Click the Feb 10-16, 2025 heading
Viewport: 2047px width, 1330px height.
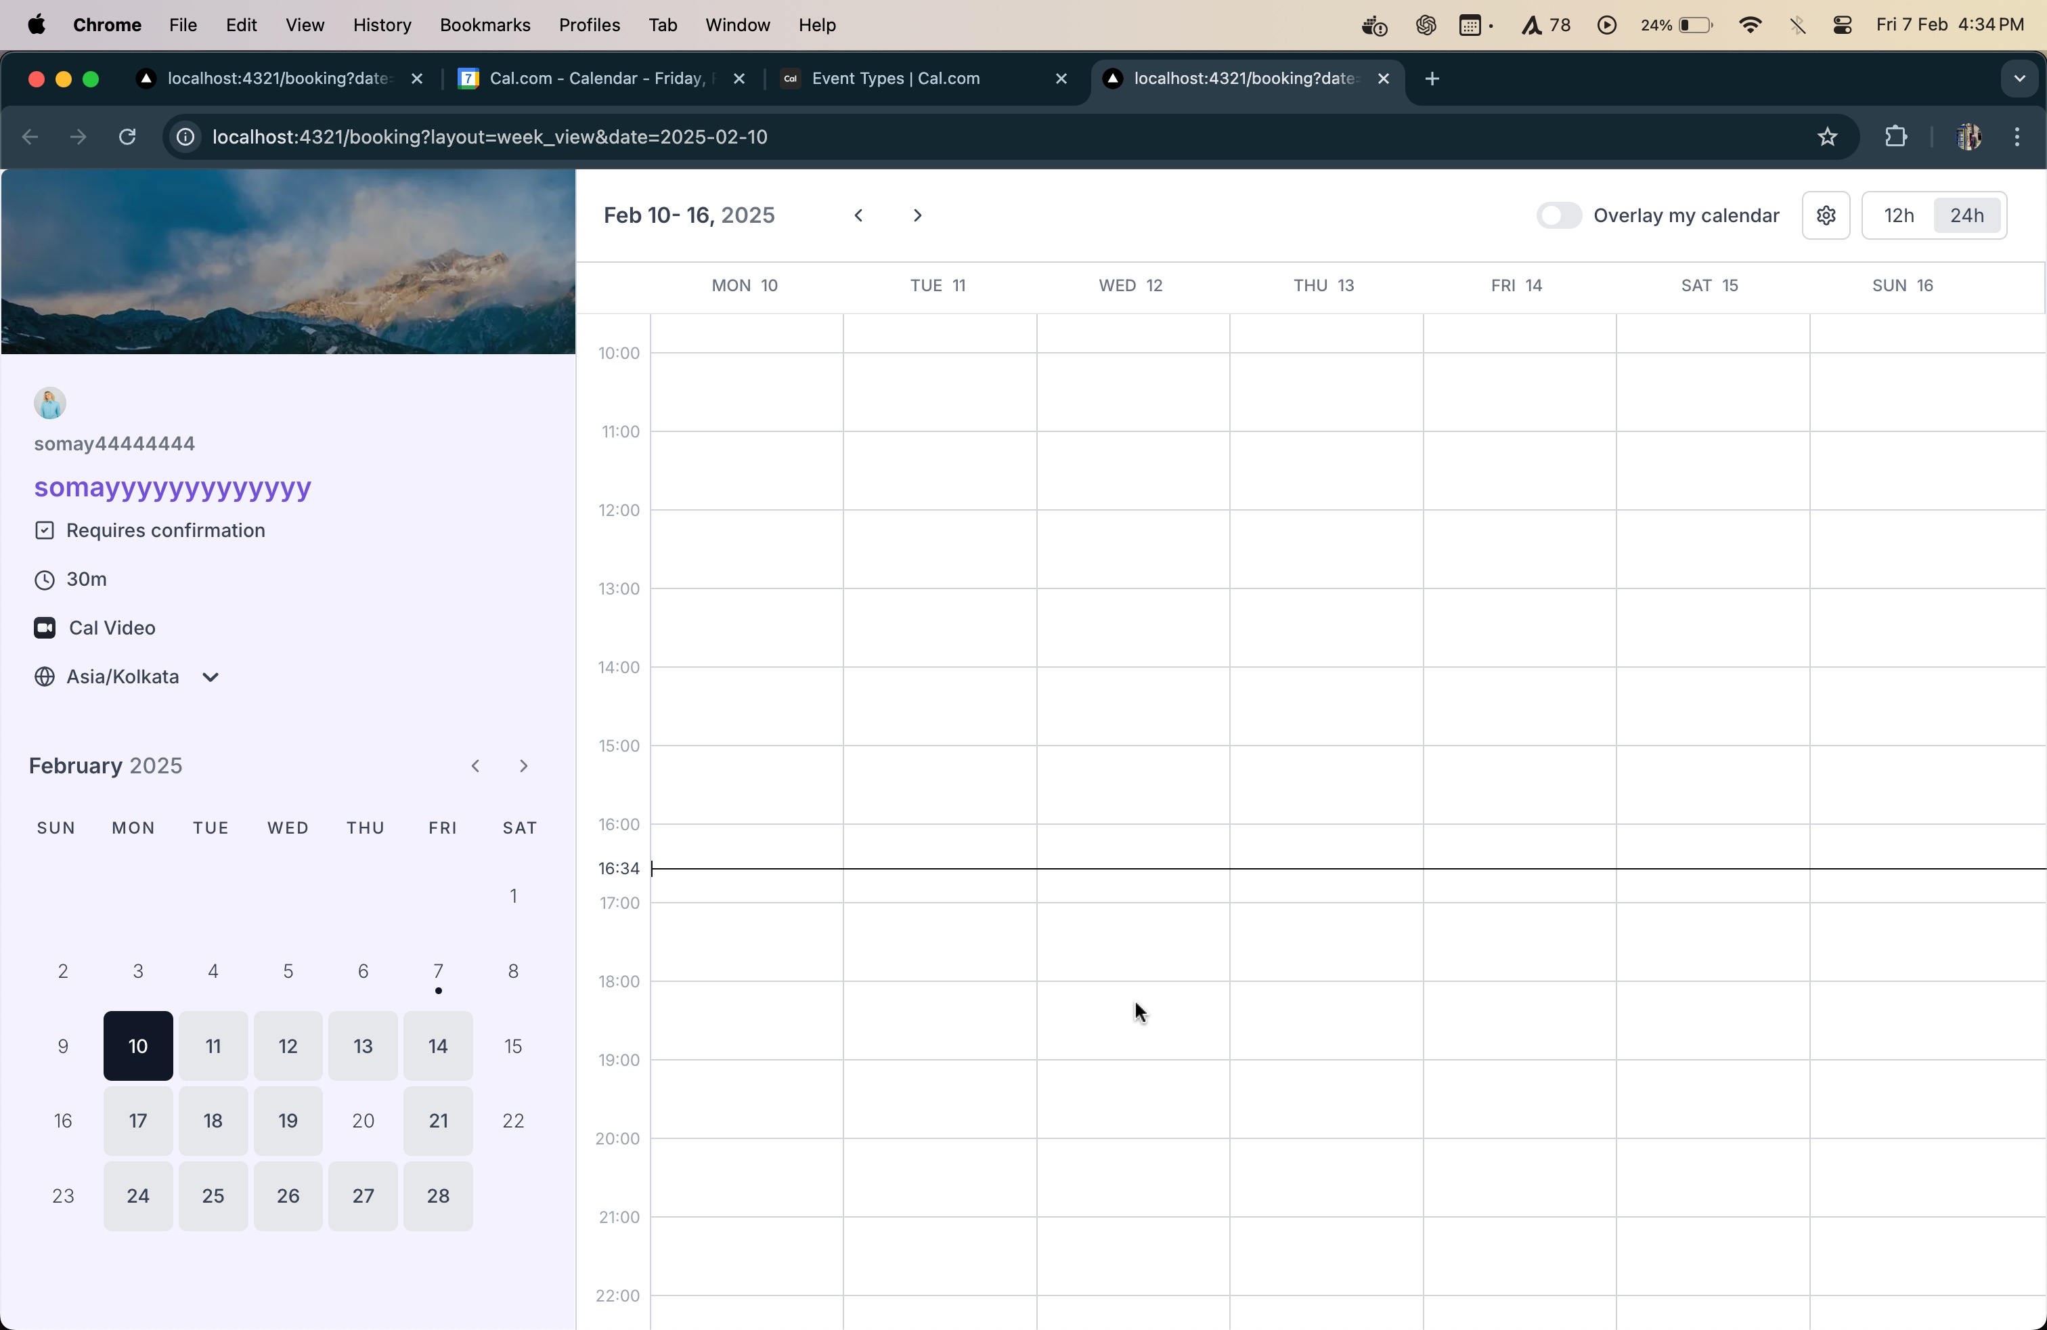point(690,215)
